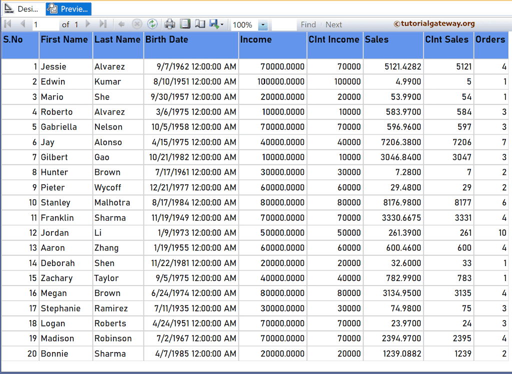Click inside the page number input field
The height and width of the screenshot is (374, 512).
click(45, 23)
